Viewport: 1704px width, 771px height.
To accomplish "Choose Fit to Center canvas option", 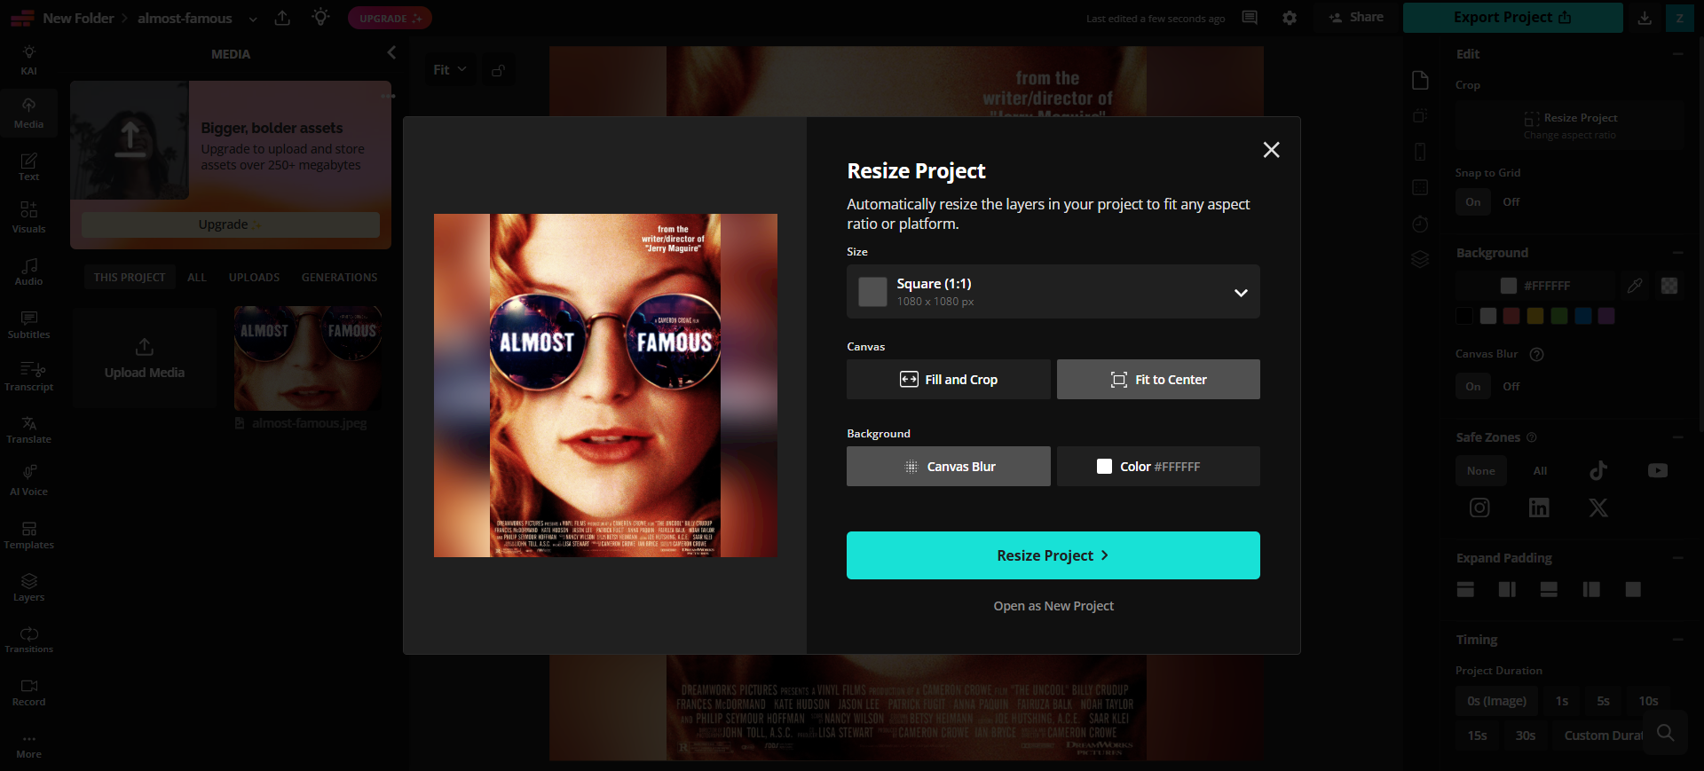I will tap(1158, 380).
